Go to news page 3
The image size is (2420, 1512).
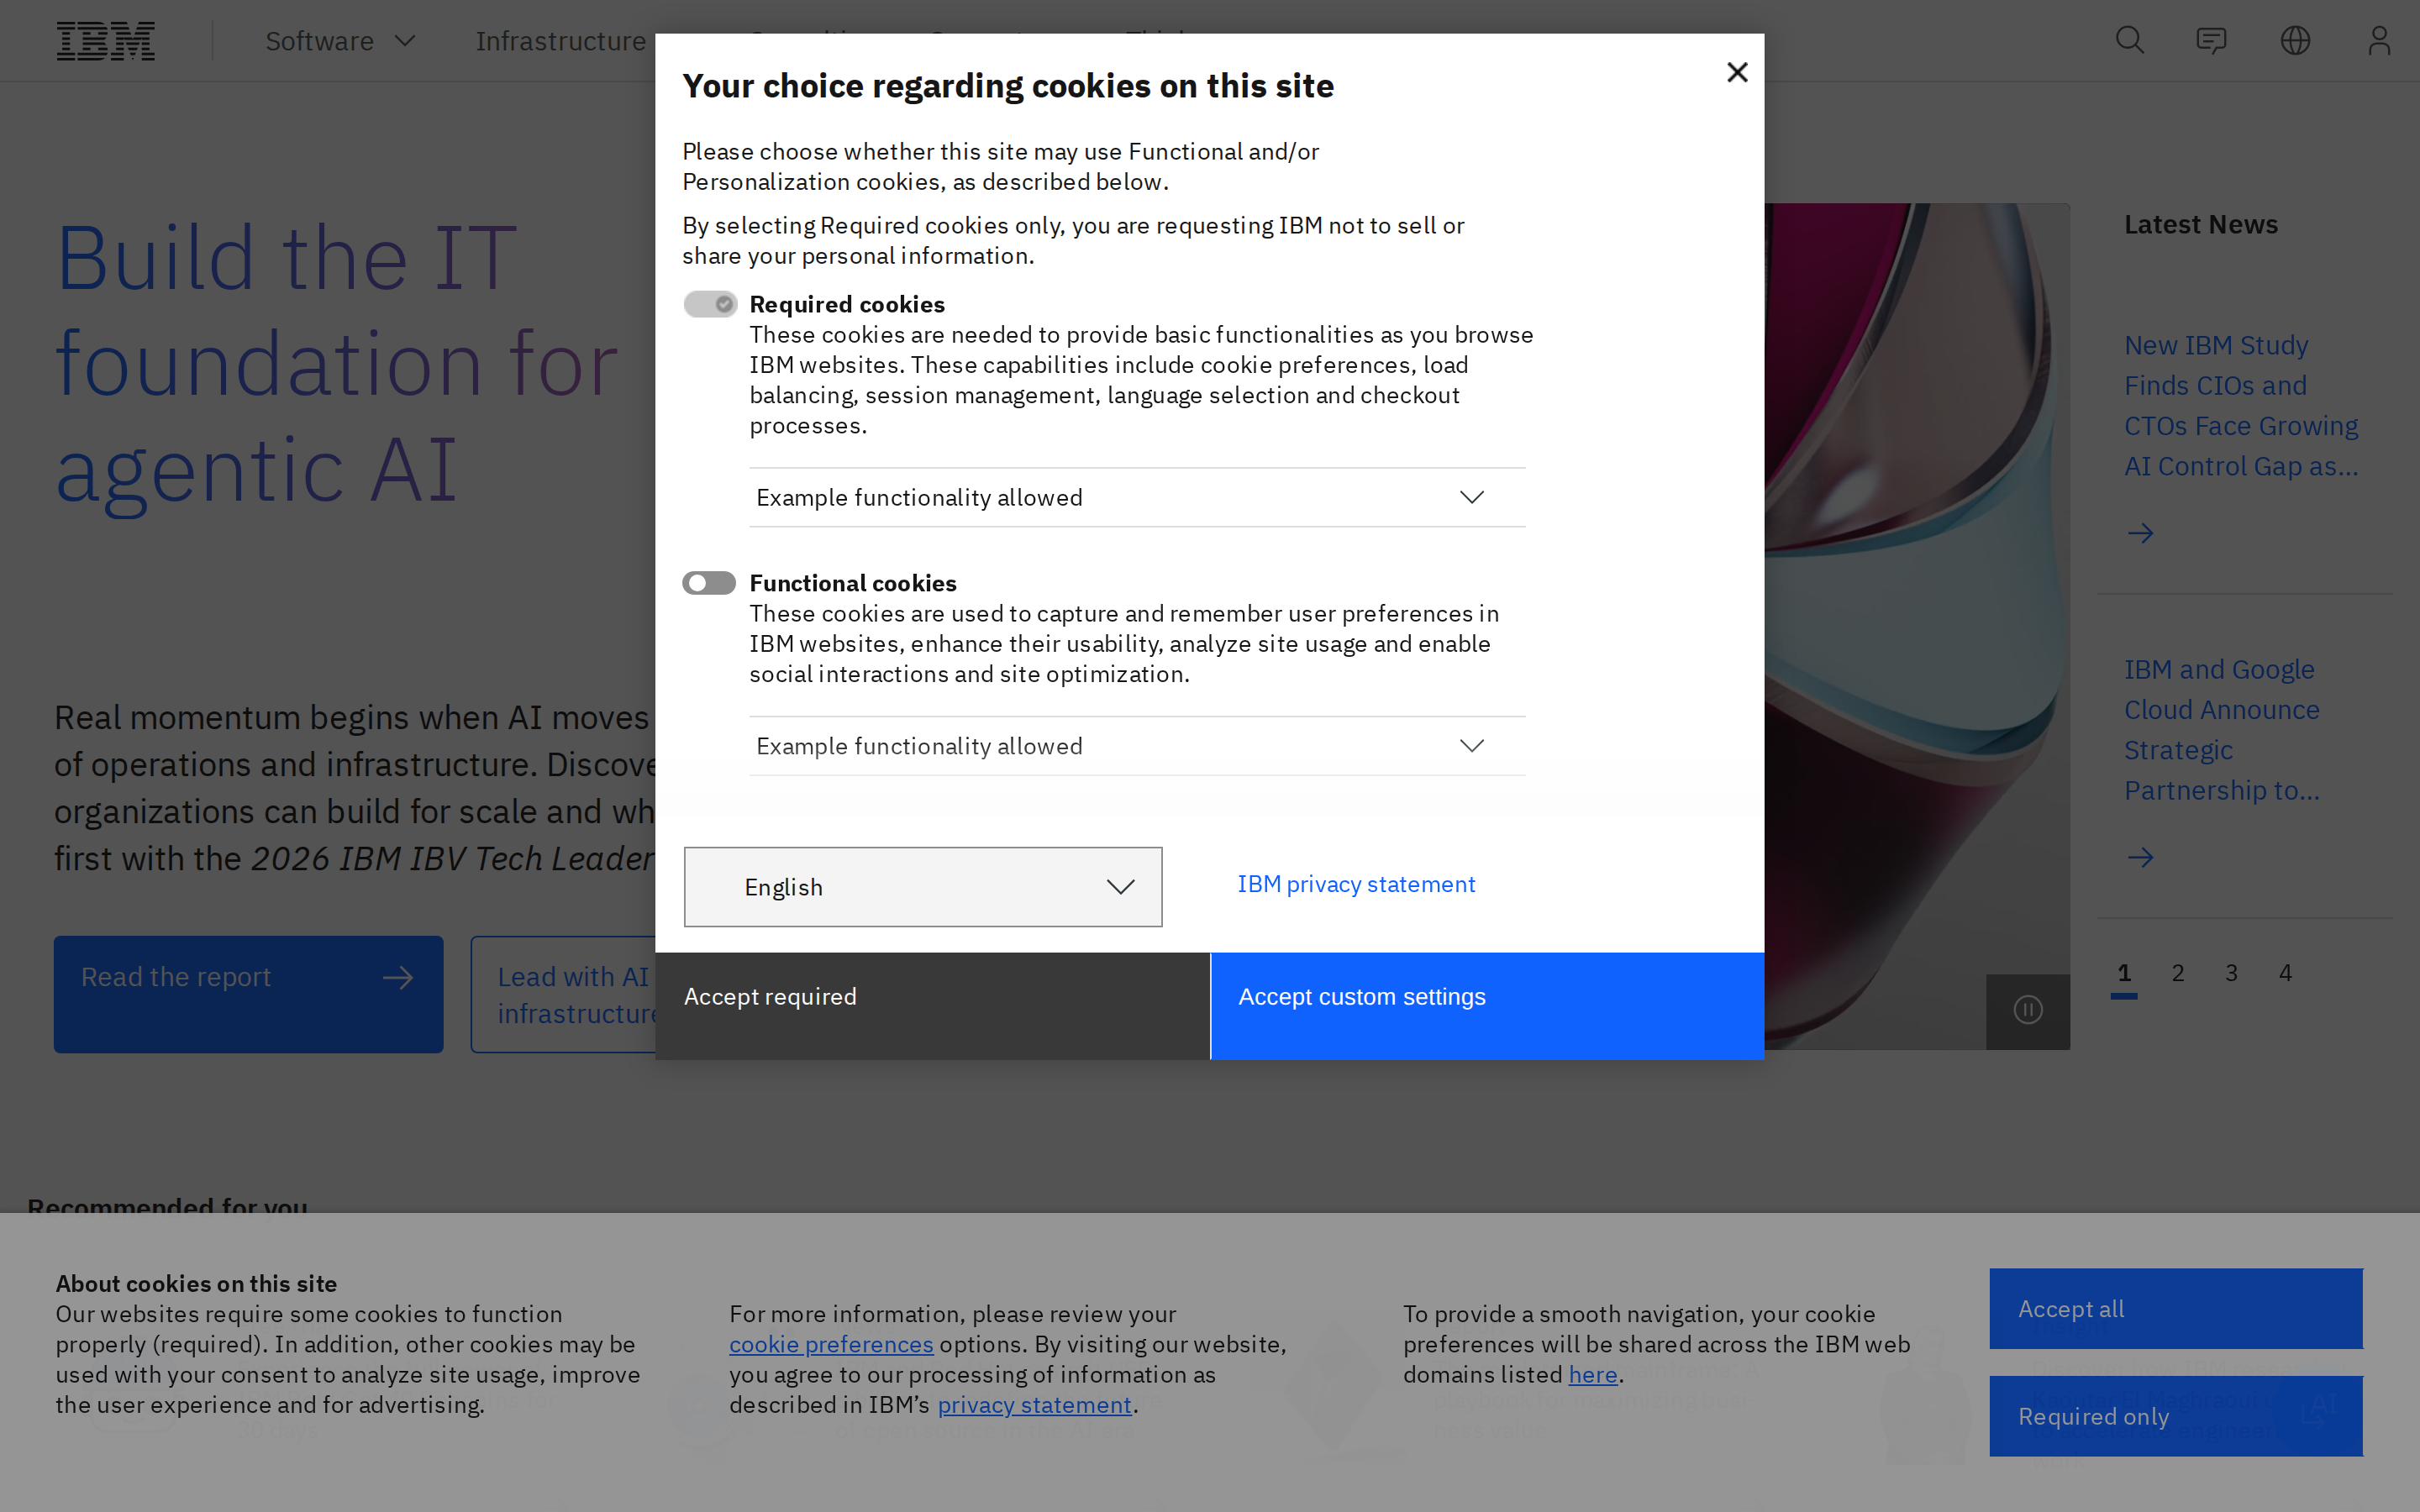(2231, 973)
